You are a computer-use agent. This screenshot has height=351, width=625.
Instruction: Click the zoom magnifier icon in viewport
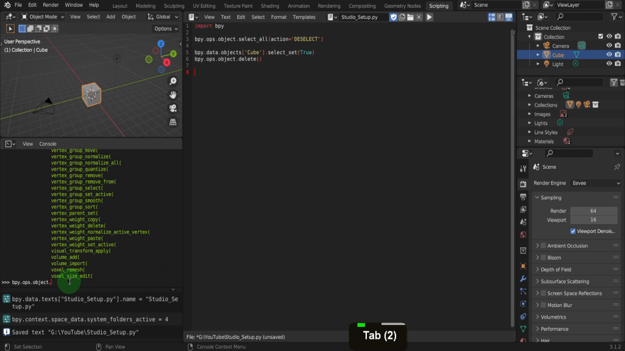point(173,81)
